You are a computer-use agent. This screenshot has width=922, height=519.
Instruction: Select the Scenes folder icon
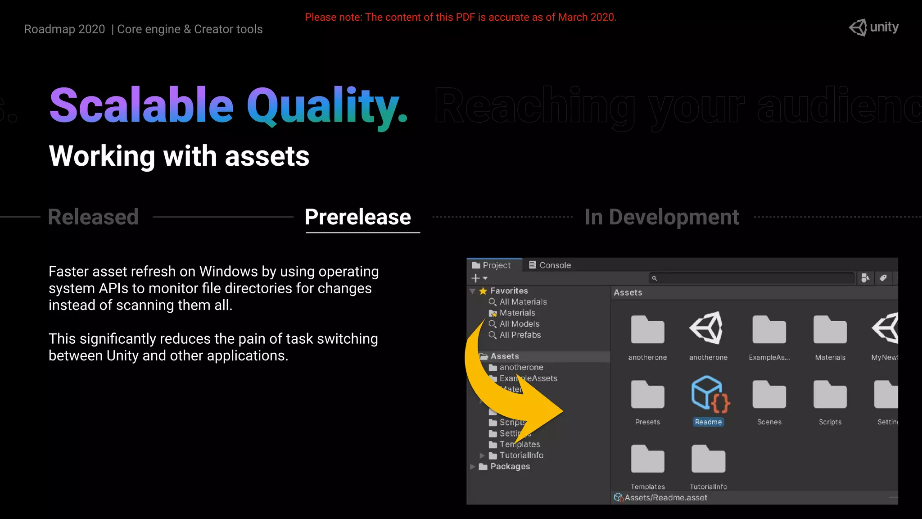769,394
